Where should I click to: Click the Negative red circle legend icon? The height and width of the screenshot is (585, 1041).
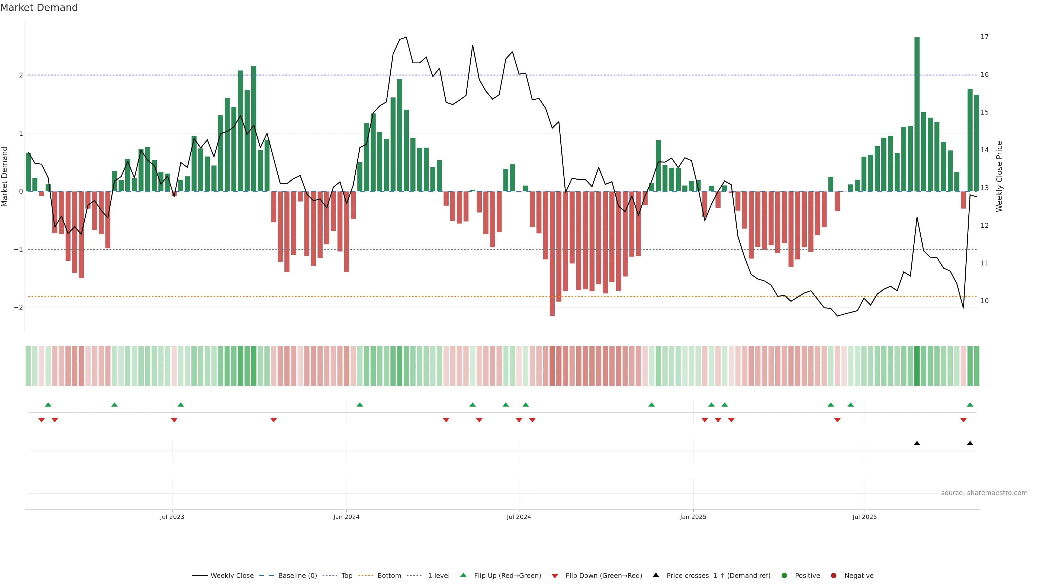coord(834,576)
